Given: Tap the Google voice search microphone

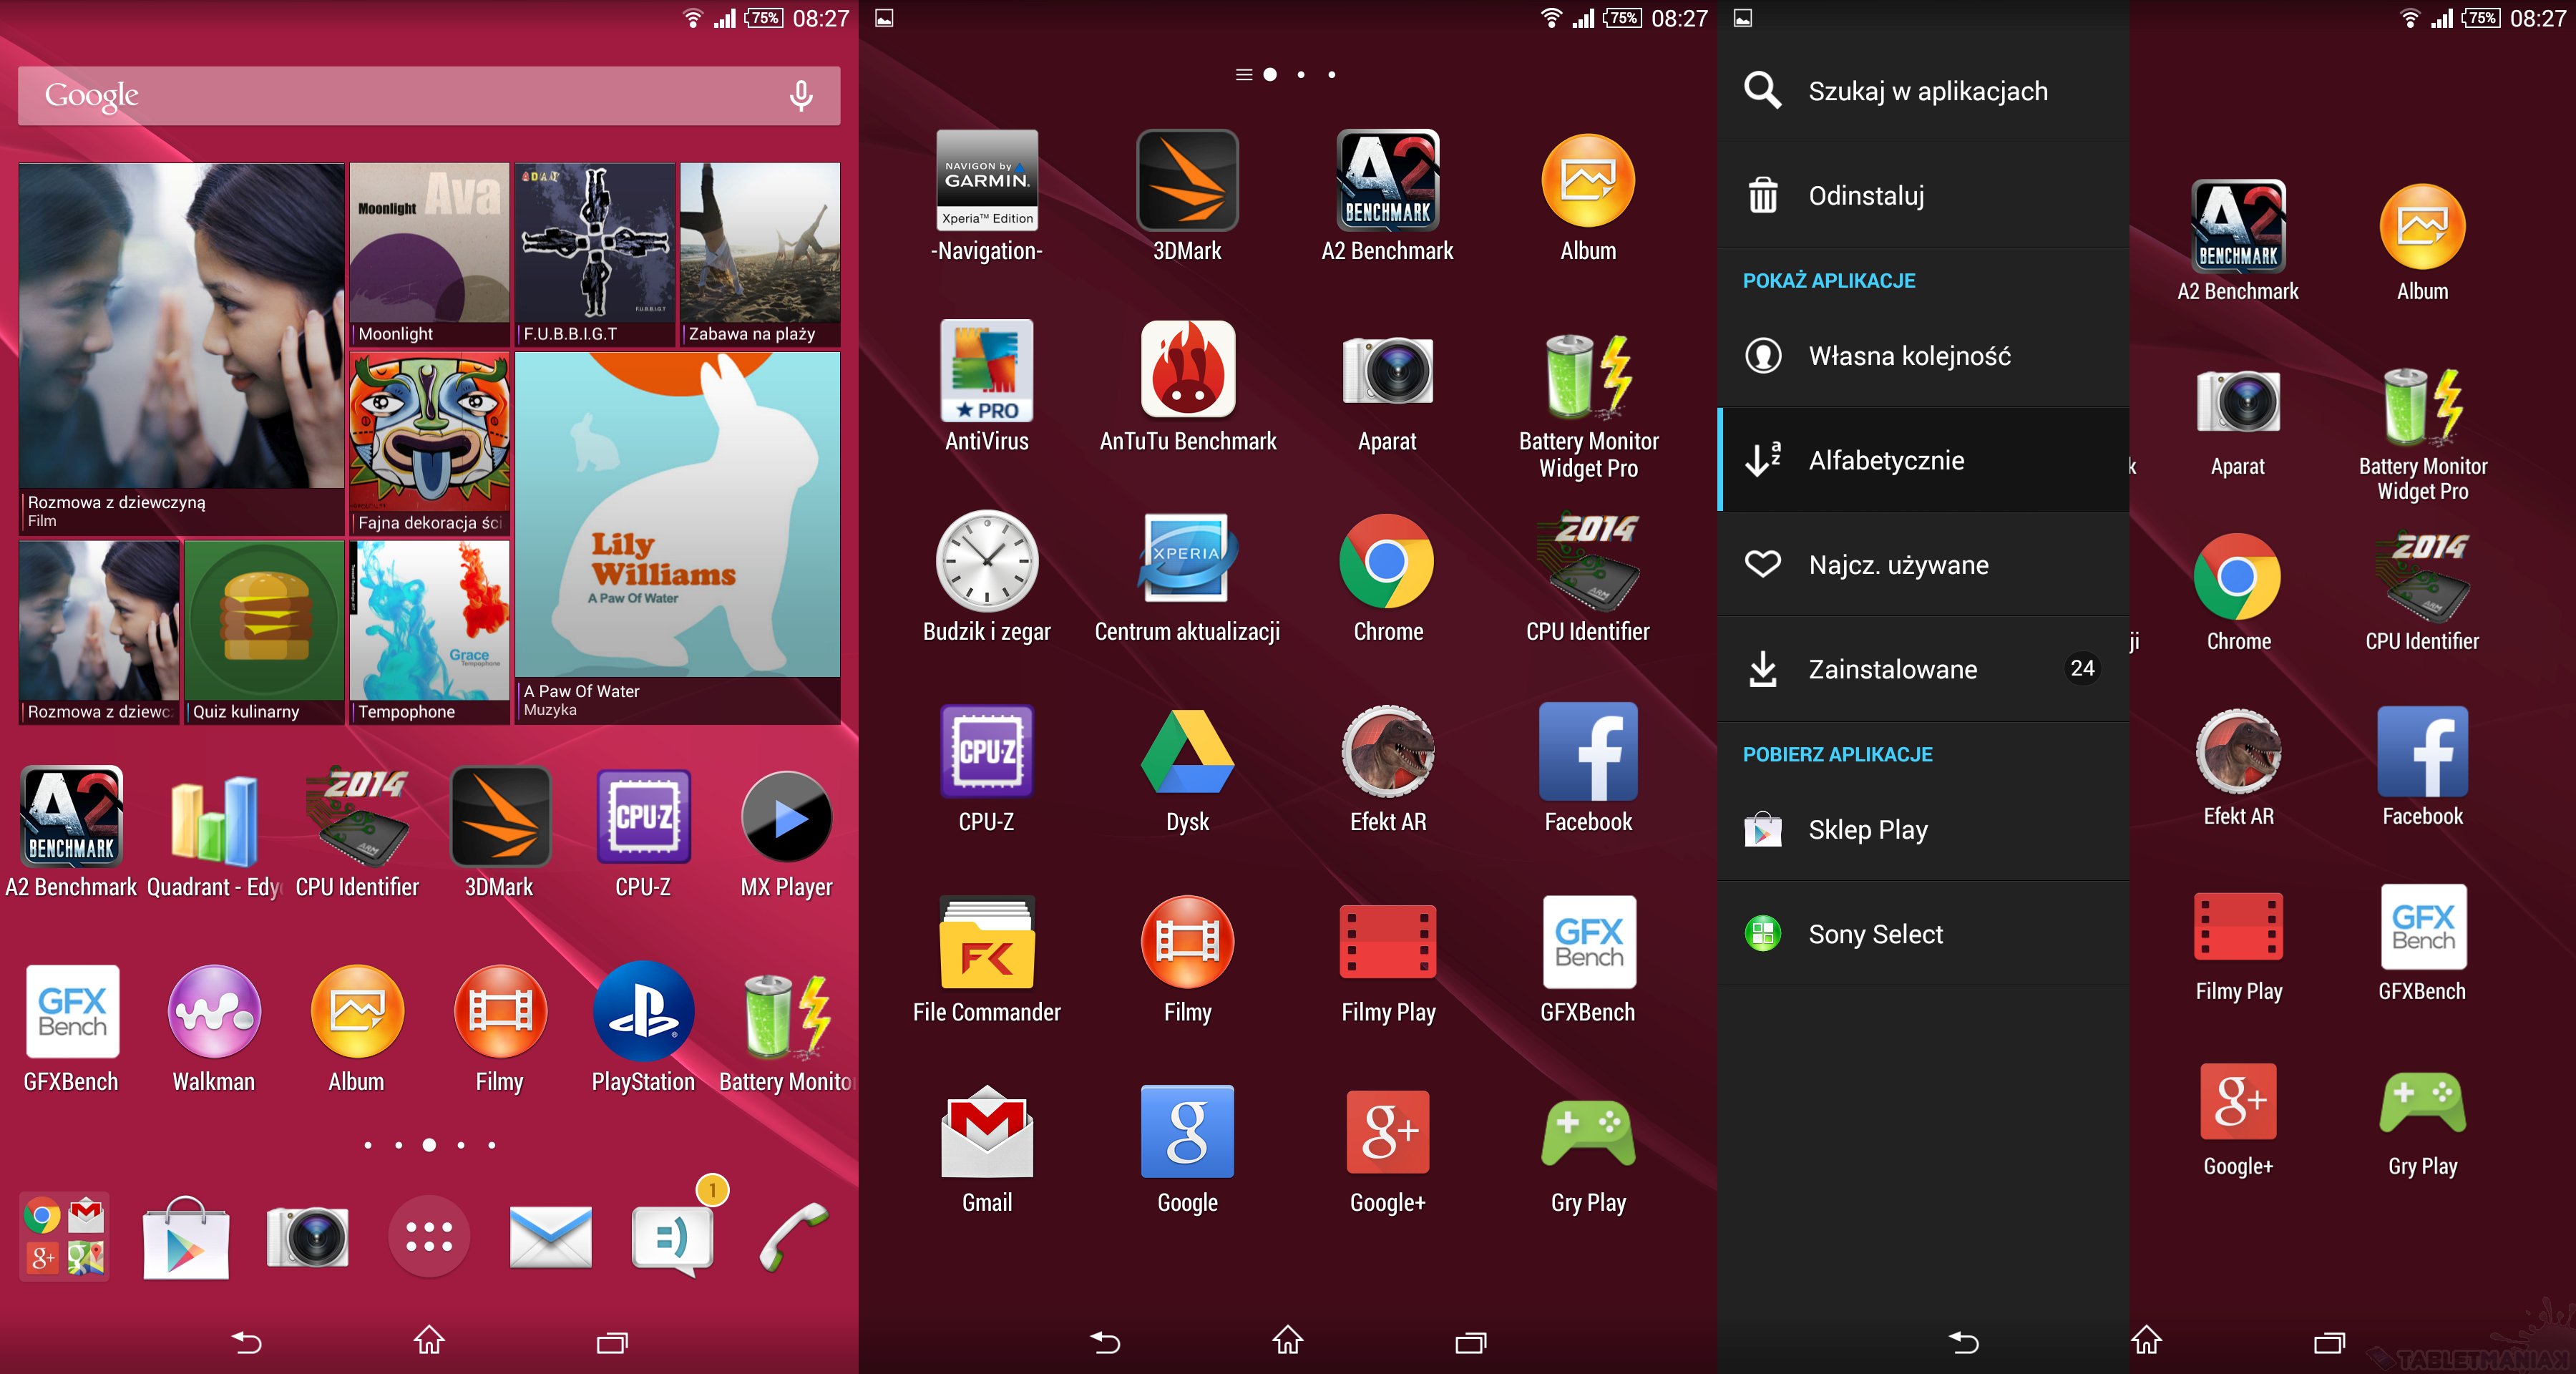Looking at the screenshot, I should (800, 96).
